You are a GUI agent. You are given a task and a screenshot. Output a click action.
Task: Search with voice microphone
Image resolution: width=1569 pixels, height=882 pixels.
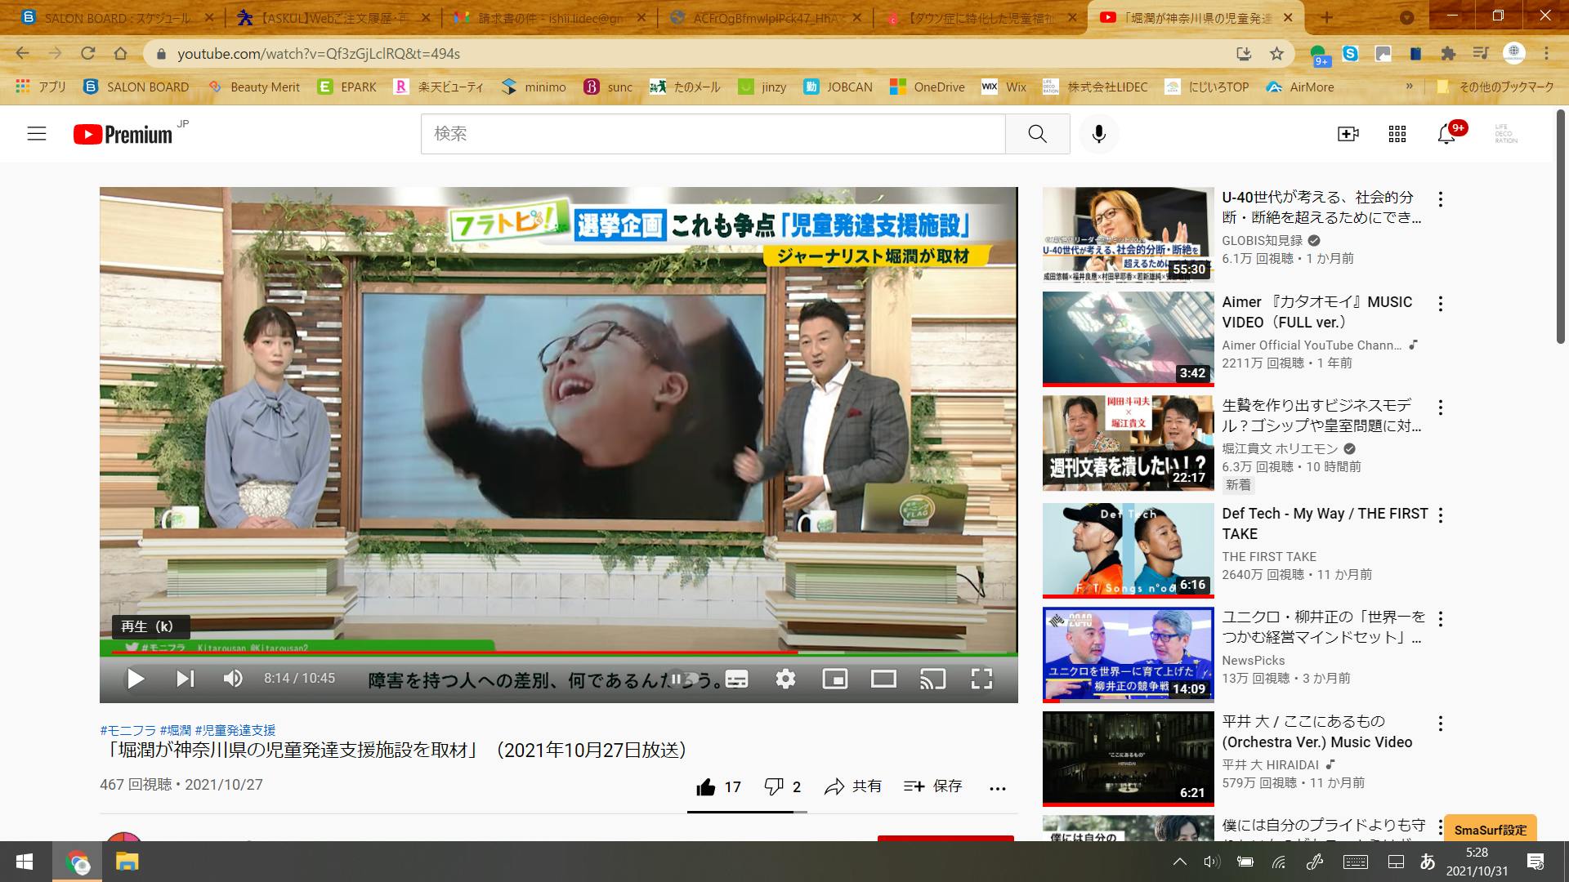coord(1098,134)
